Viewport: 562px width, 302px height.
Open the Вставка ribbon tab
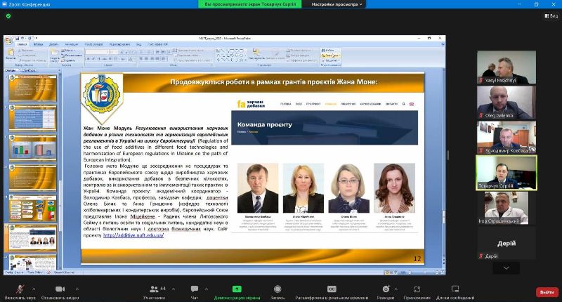(38, 44)
